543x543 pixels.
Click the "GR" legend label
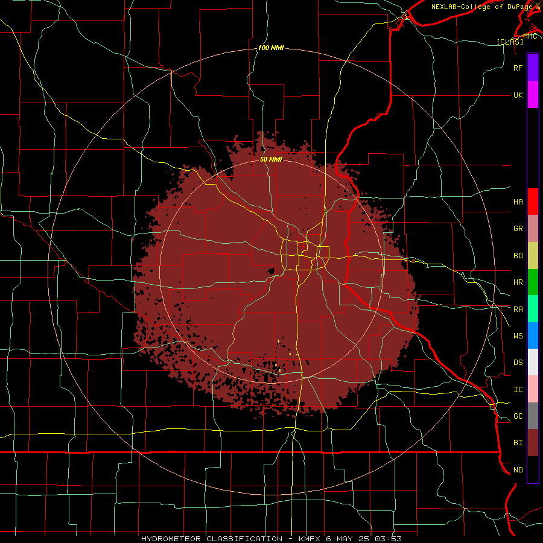click(x=518, y=229)
